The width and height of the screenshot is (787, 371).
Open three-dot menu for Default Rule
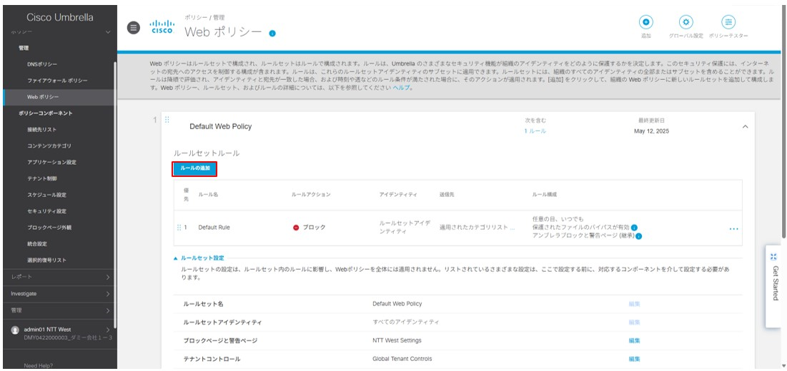coord(734,229)
